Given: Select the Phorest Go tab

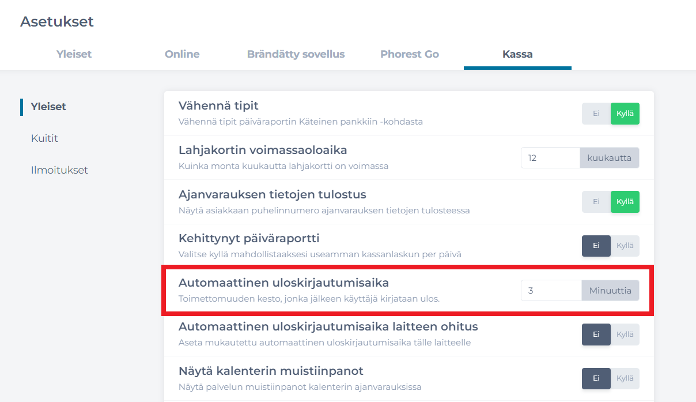Looking at the screenshot, I should pos(409,54).
